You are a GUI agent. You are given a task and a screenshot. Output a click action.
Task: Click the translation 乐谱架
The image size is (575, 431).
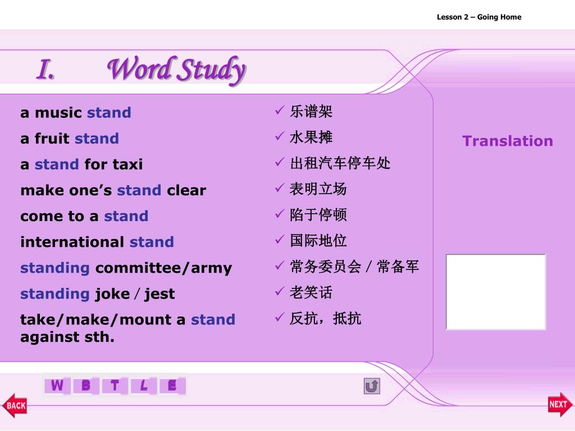click(x=311, y=112)
